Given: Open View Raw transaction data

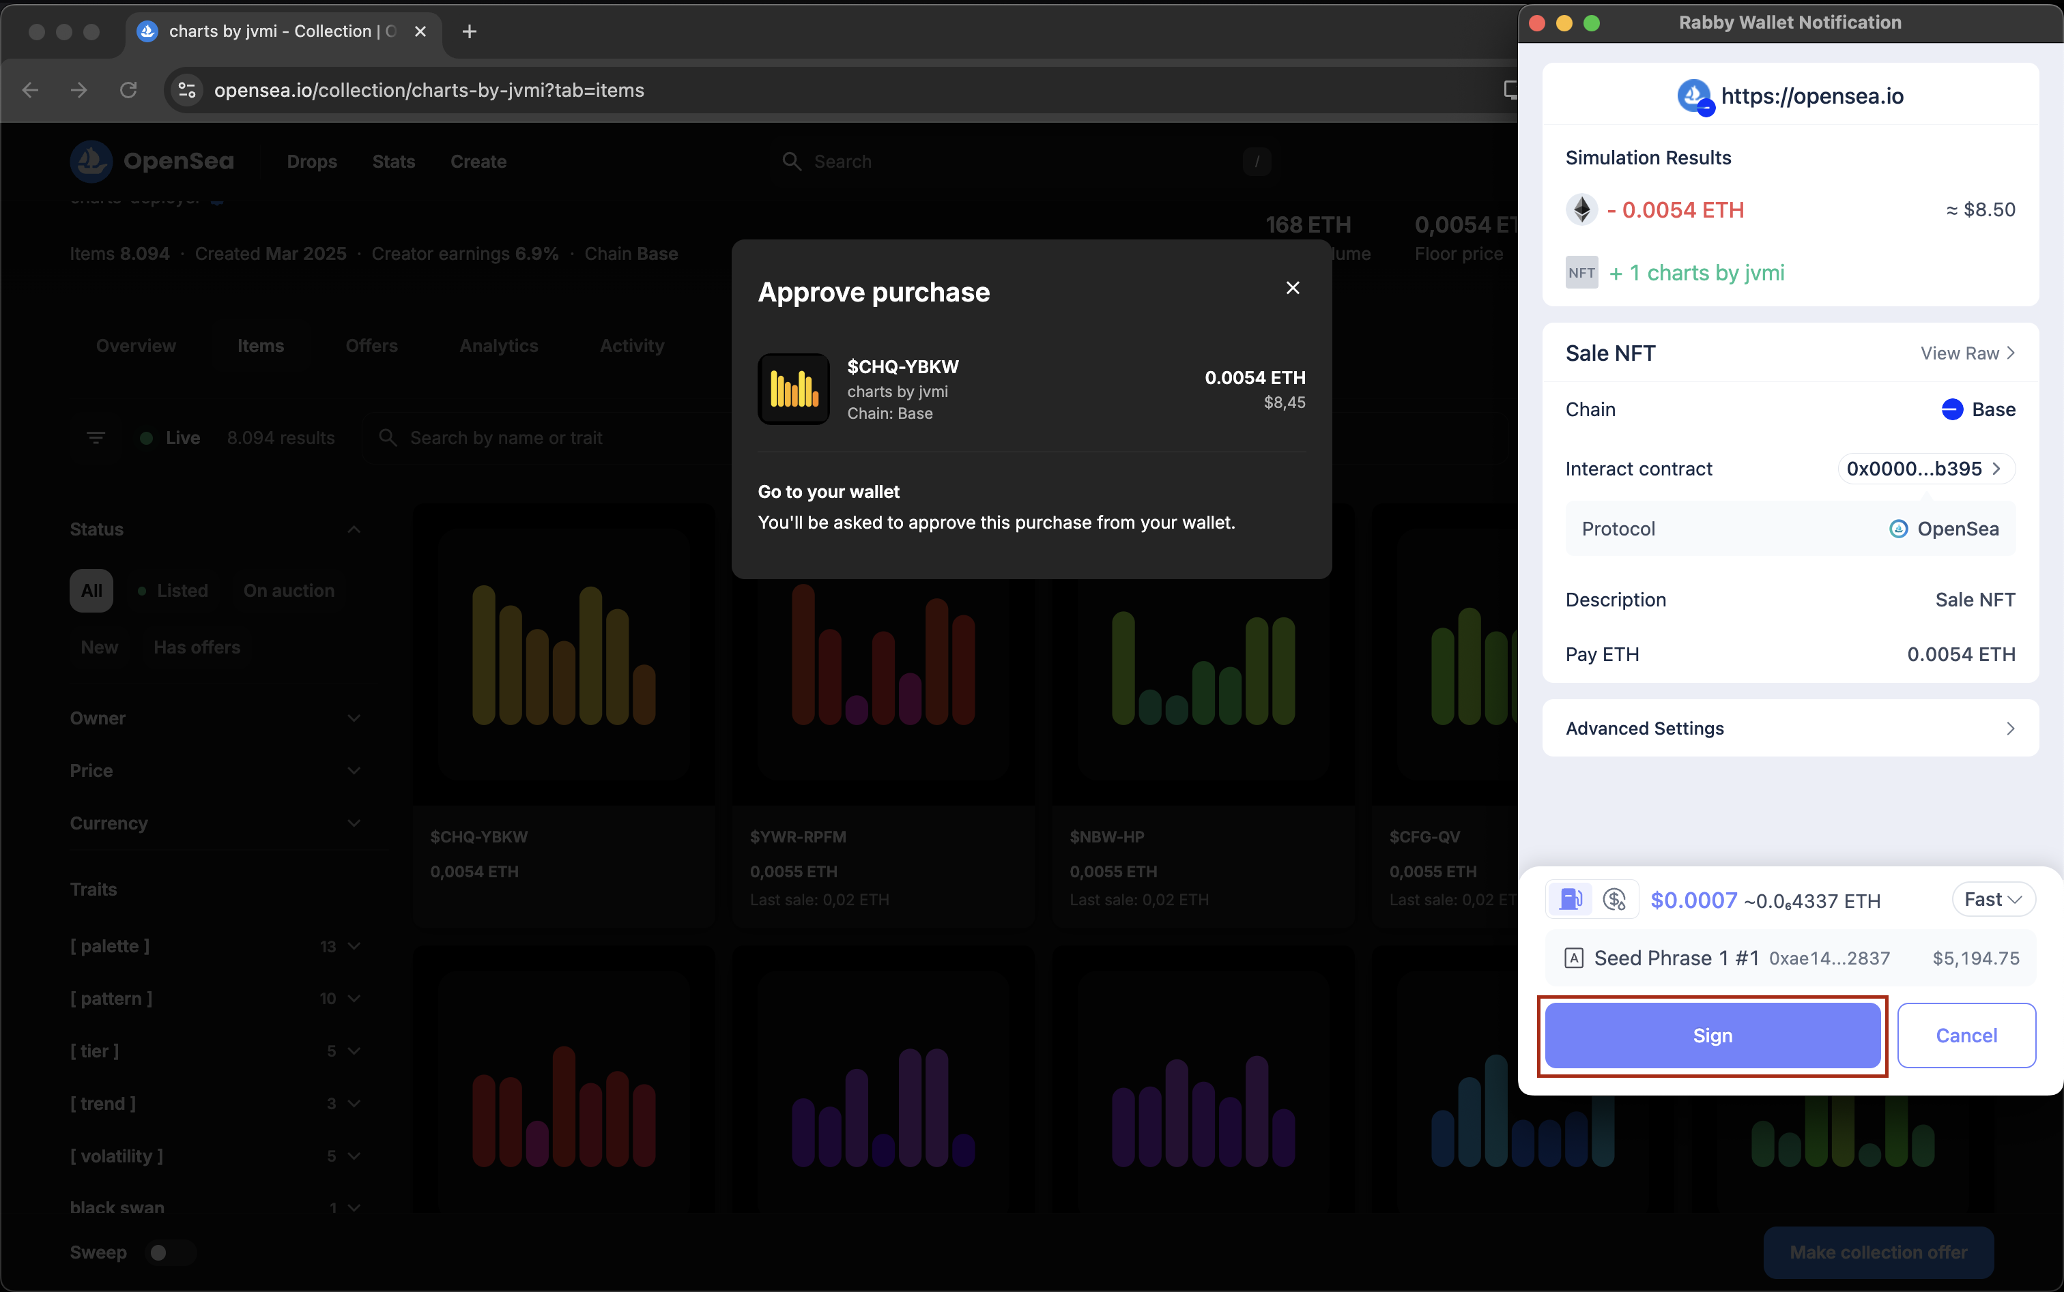Looking at the screenshot, I should coord(1967,353).
